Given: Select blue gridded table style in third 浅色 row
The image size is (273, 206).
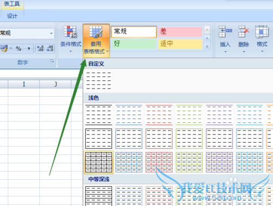Looking at the screenshot, I should (129, 162).
